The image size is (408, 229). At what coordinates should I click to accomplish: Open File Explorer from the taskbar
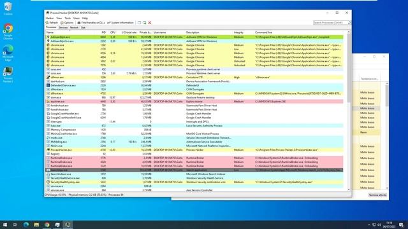pyautogui.click(x=36, y=225)
